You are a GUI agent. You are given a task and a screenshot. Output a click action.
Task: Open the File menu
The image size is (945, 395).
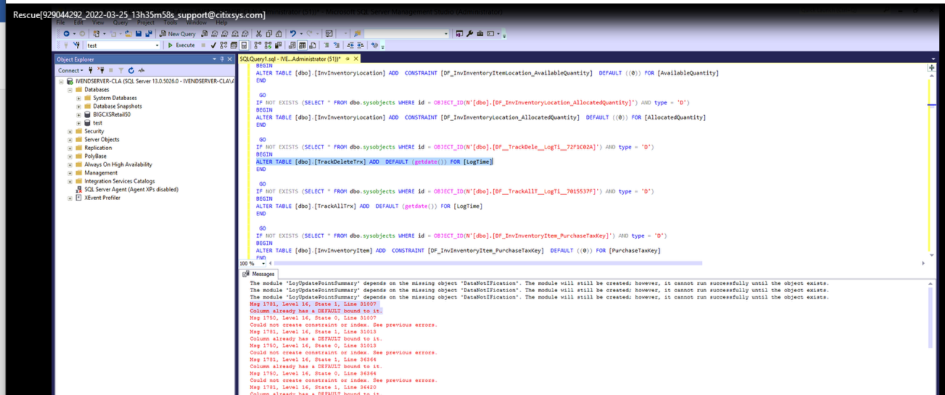tap(61, 22)
